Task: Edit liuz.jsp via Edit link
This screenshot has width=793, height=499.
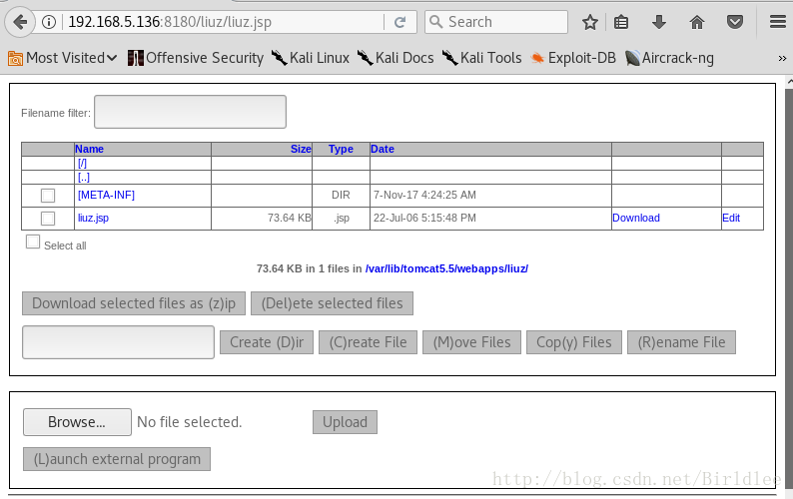Action: point(731,218)
